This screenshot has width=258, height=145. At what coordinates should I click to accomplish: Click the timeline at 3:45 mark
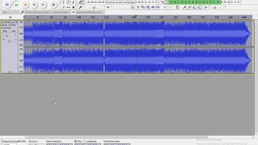tap(230, 17)
